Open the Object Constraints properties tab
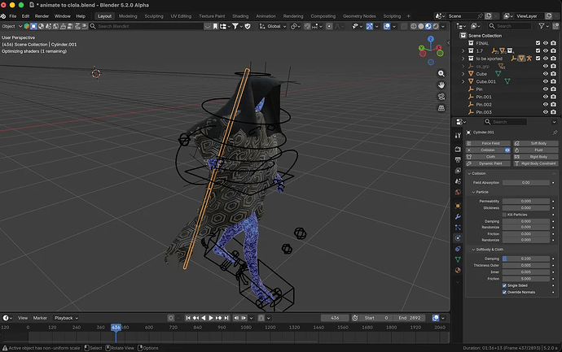This screenshot has height=352, width=562. (x=458, y=249)
